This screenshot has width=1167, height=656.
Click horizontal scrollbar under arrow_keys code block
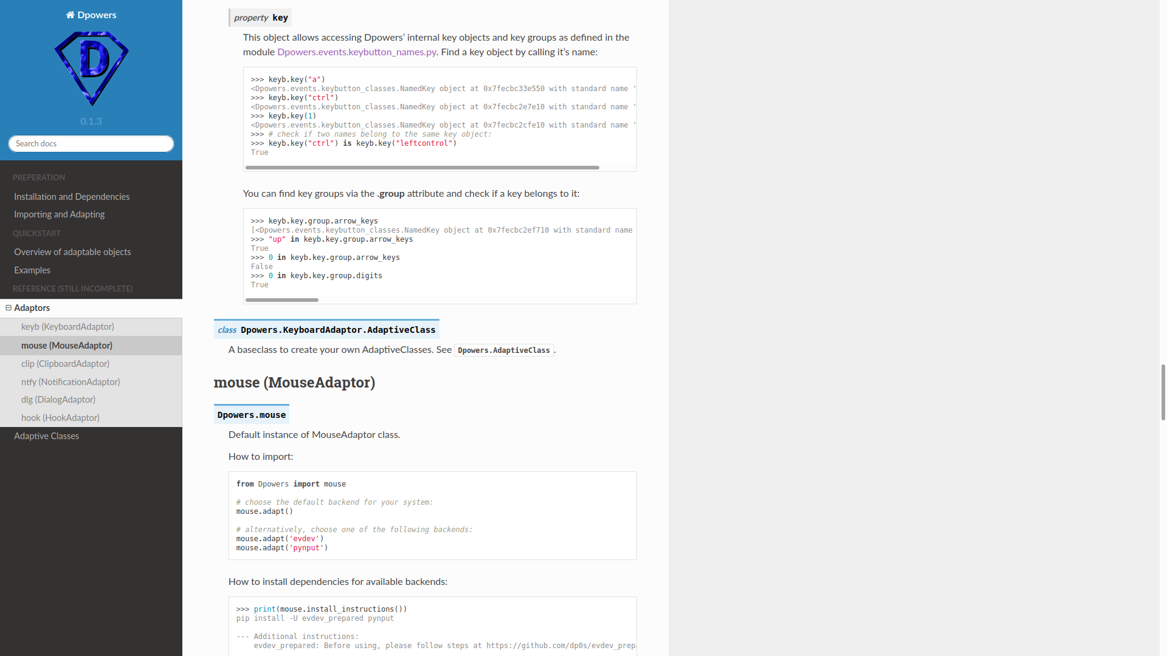281,300
